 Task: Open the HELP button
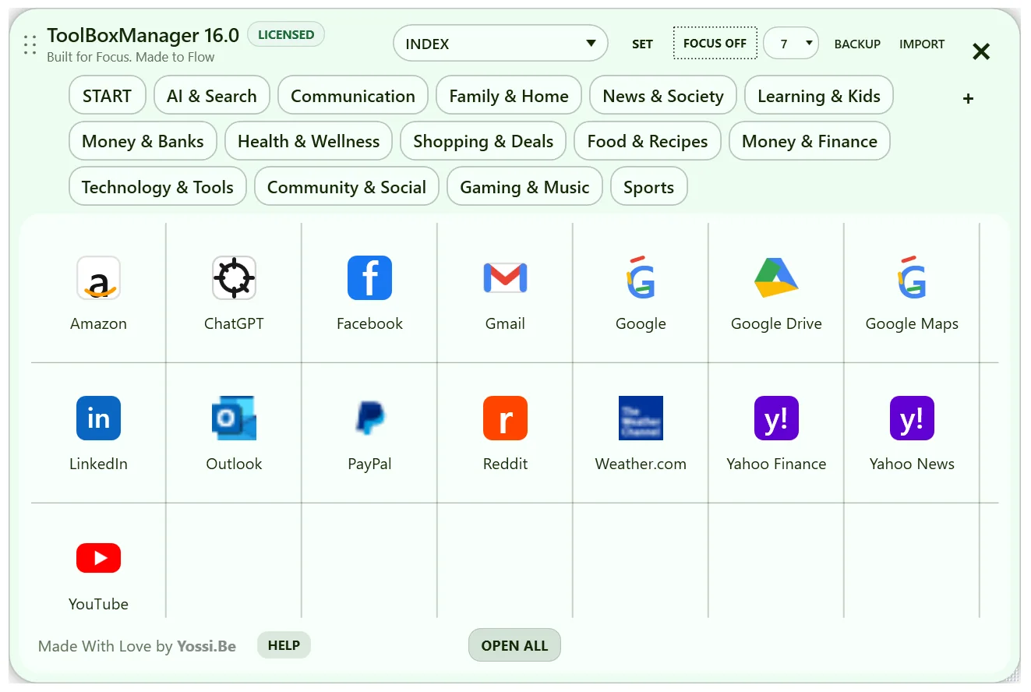click(x=284, y=645)
